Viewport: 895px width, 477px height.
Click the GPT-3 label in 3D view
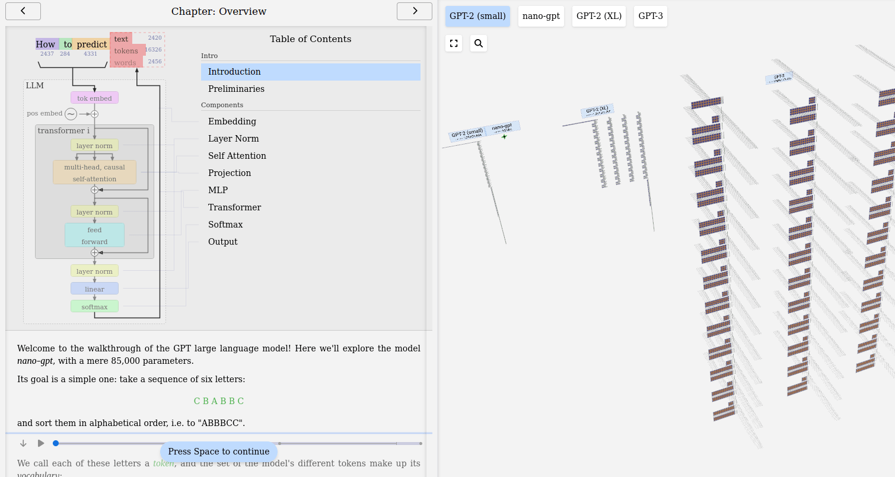779,77
